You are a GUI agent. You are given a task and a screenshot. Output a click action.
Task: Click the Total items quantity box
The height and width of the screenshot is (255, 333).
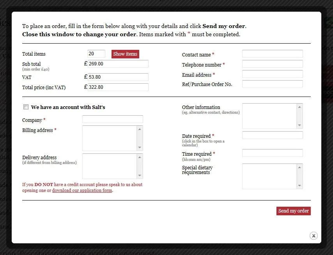pos(96,54)
